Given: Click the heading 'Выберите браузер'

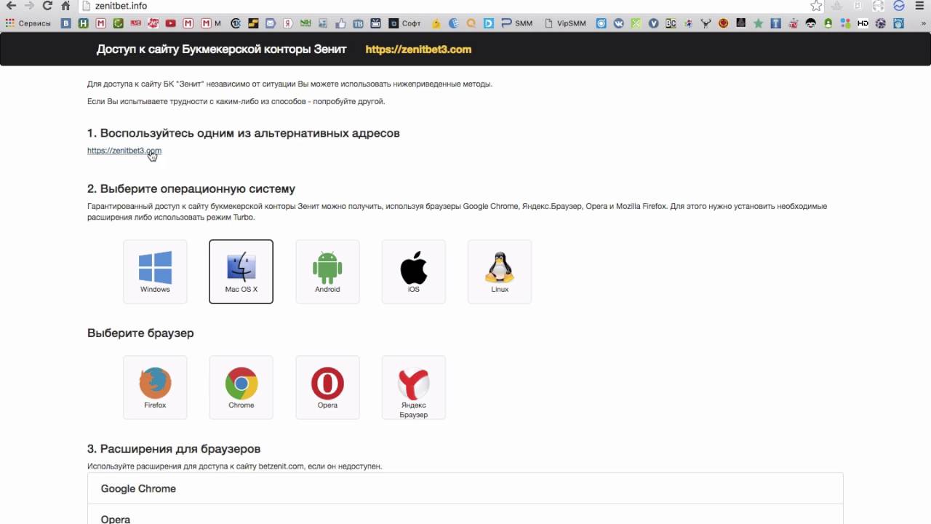Looking at the screenshot, I should [x=140, y=333].
